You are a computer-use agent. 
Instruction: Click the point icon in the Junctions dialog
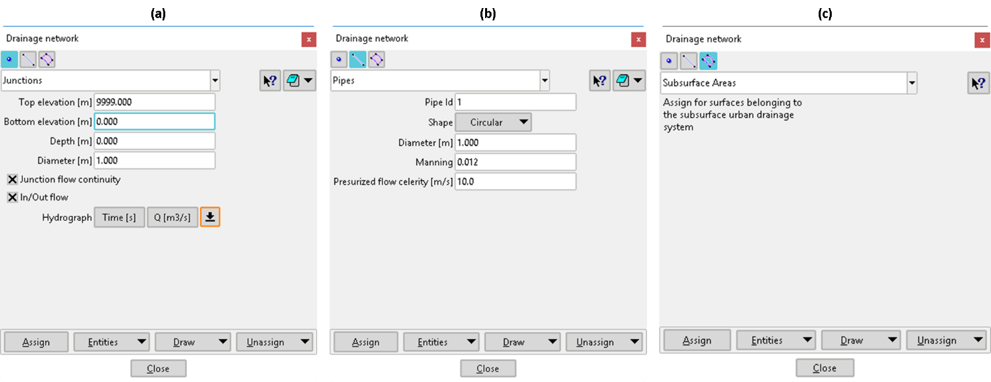[10, 60]
